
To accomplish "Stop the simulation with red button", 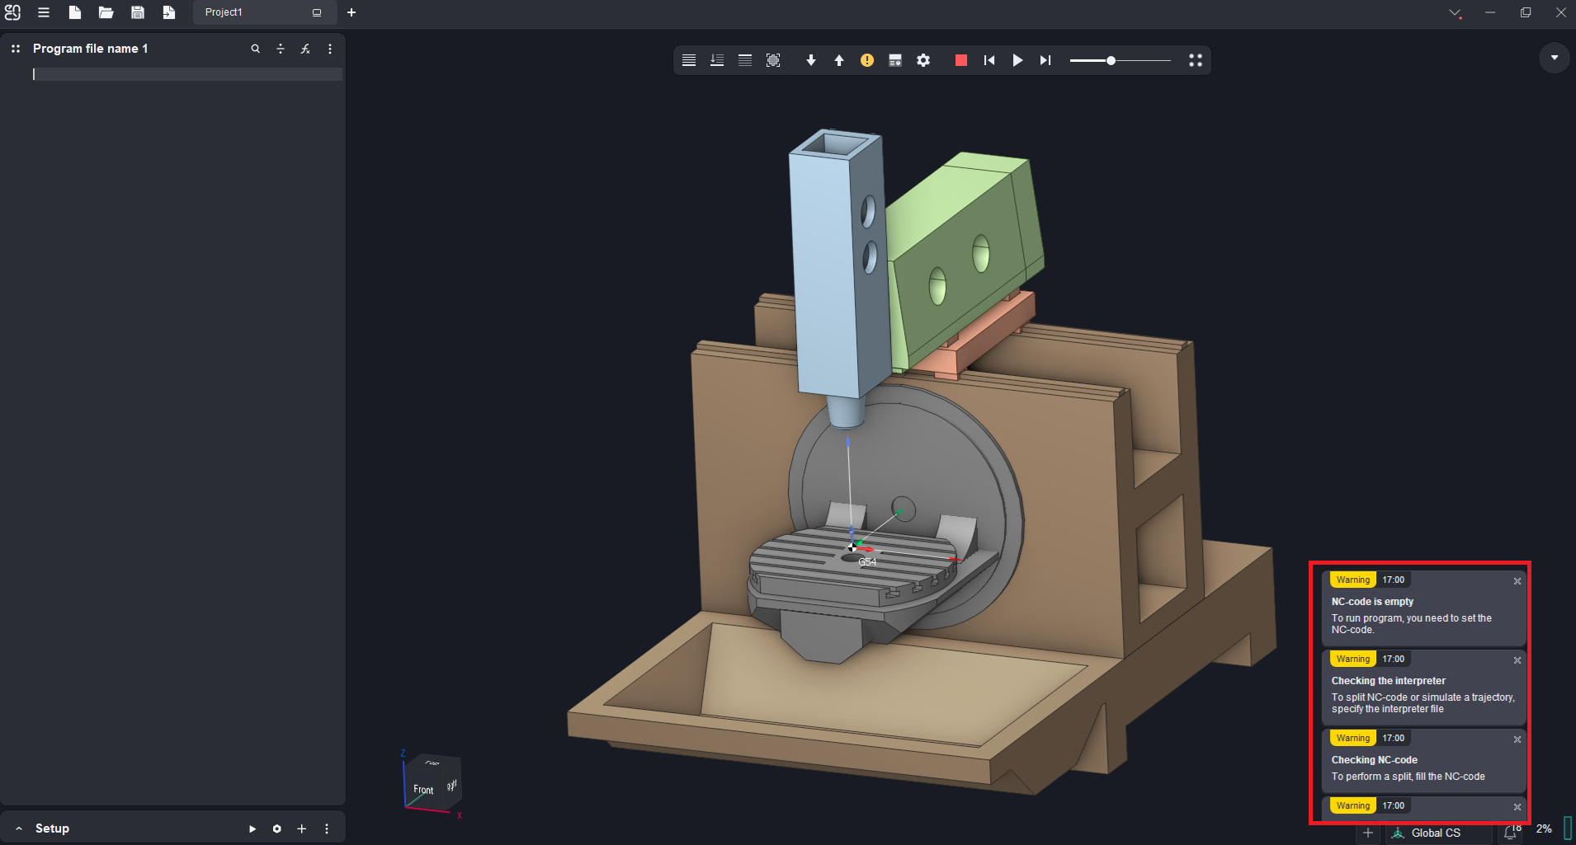I will click(961, 60).
